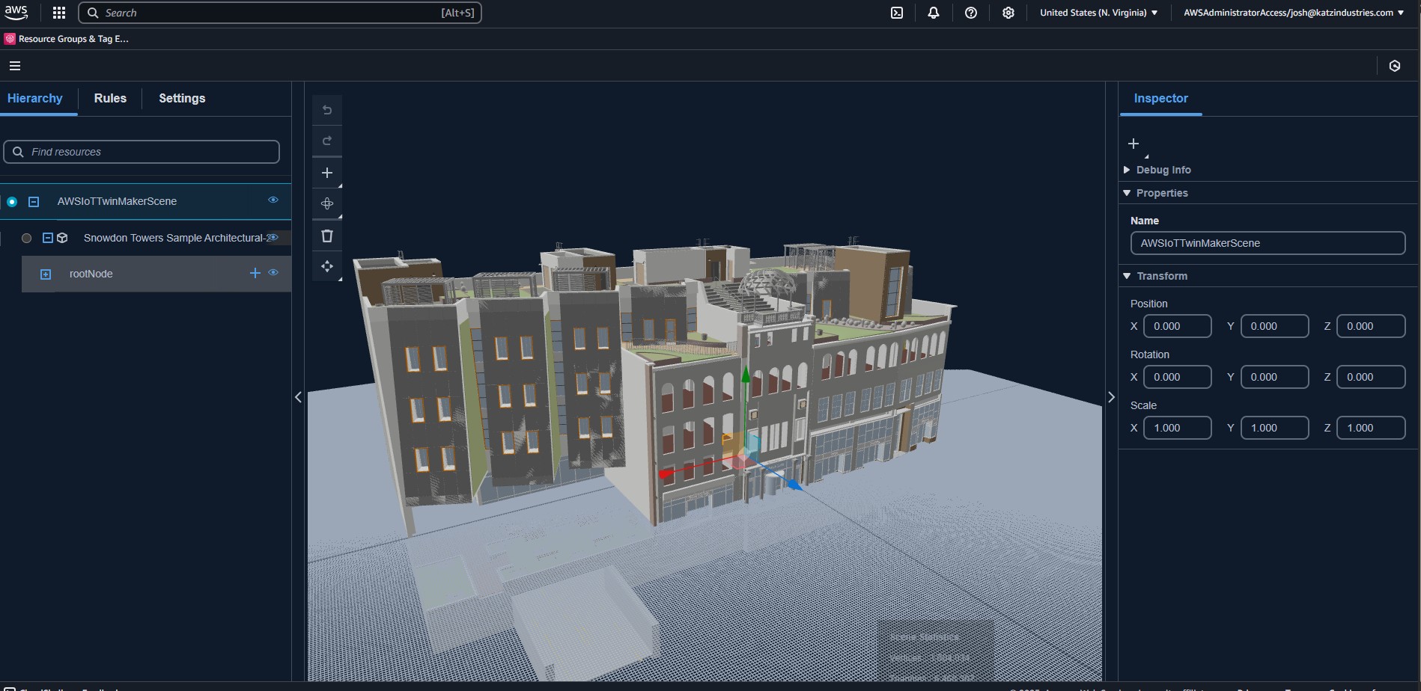Switch to the Rules tab
Screen dimensions: 1421x691
click(x=109, y=98)
